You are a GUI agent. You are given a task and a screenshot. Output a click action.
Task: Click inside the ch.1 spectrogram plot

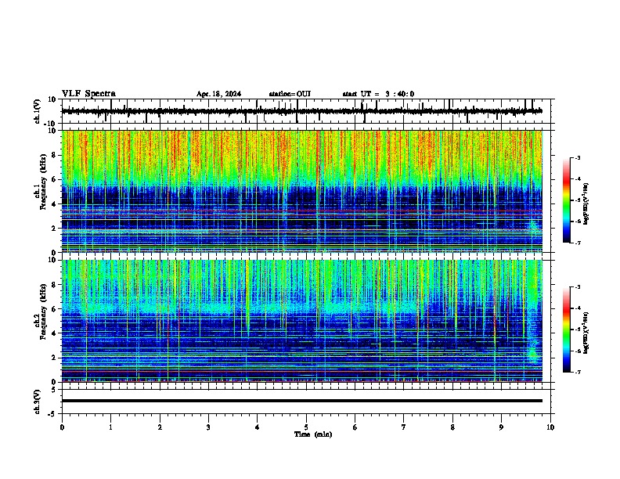[x=302, y=191]
